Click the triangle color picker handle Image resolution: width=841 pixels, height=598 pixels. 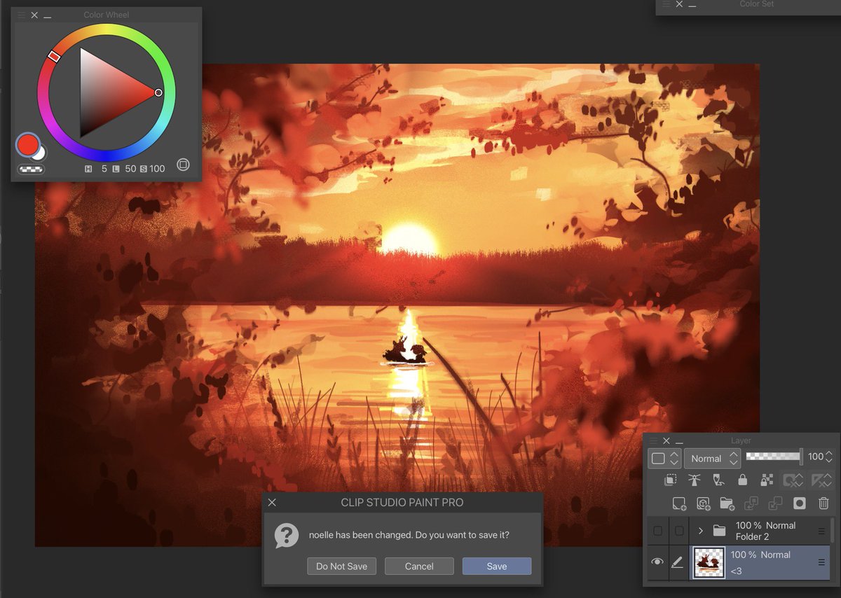tap(158, 92)
